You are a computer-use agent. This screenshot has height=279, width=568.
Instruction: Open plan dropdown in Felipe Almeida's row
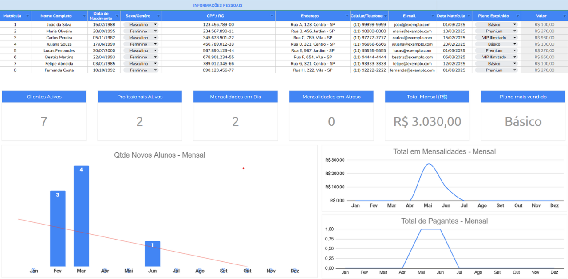pyautogui.click(x=515, y=63)
